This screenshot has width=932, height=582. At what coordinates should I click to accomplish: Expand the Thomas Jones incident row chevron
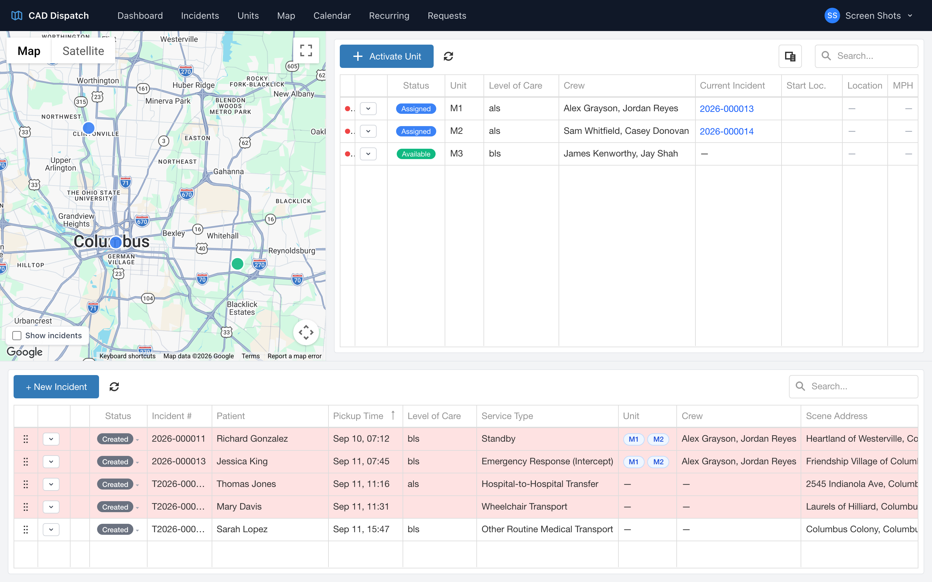51,484
